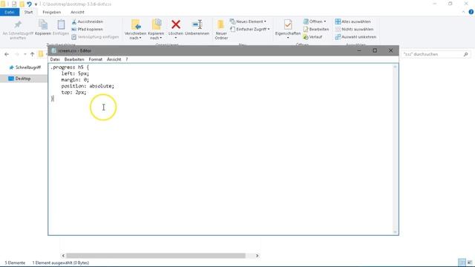
Task: Select Pfad kopieren in ribbon
Action: (x=88, y=29)
